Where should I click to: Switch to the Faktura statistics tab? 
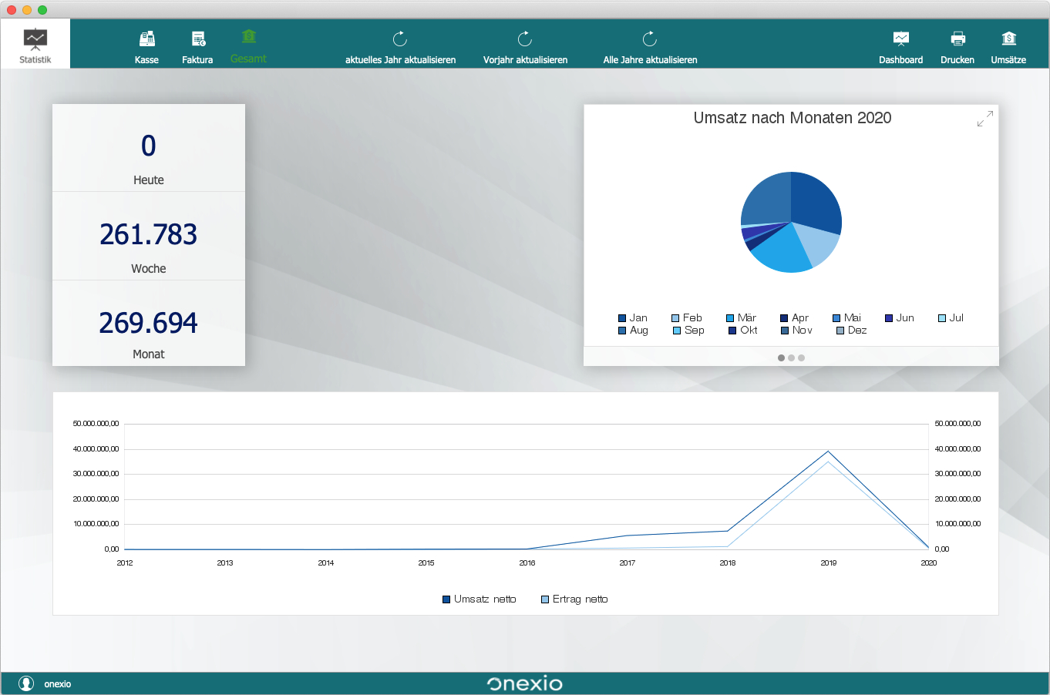(197, 47)
